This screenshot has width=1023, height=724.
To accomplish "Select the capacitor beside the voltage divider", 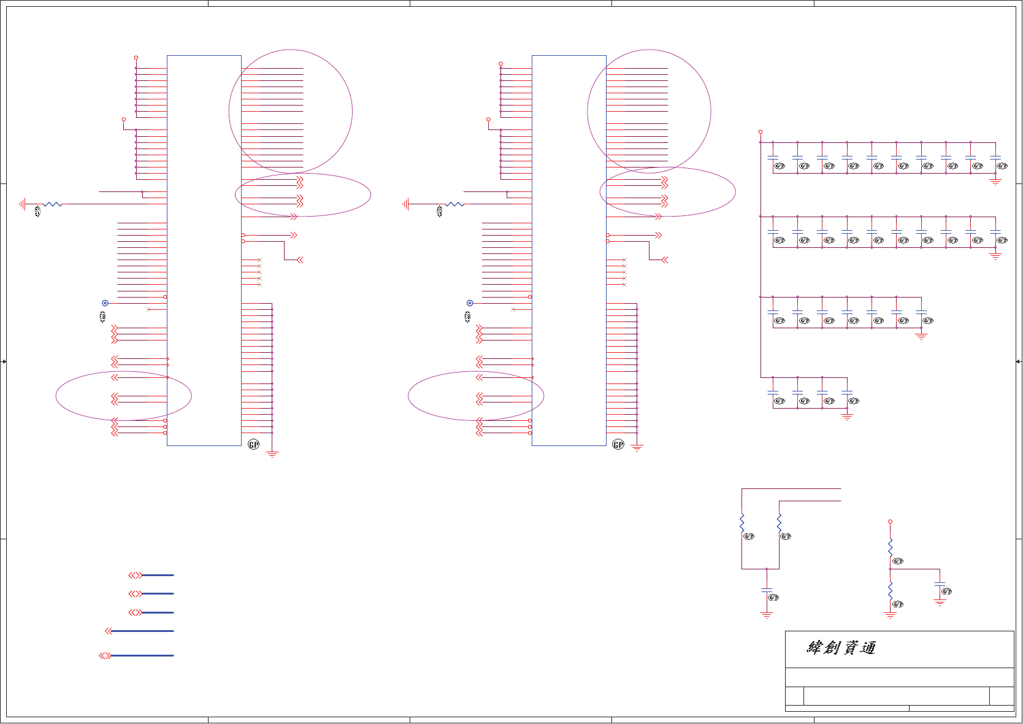I will (x=940, y=585).
